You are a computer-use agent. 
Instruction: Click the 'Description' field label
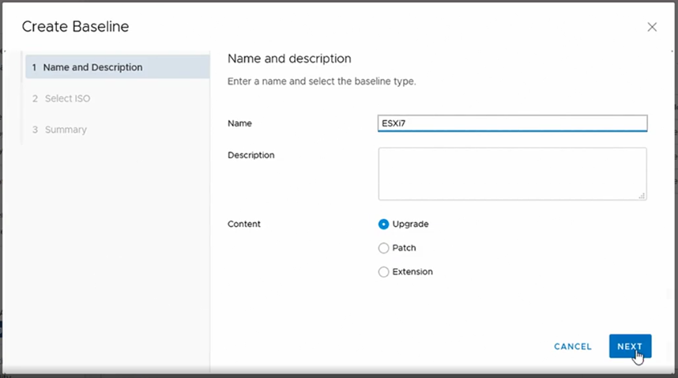click(x=250, y=155)
